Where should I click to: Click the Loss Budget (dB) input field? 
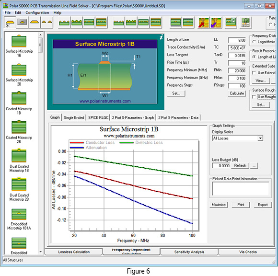(221, 166)
